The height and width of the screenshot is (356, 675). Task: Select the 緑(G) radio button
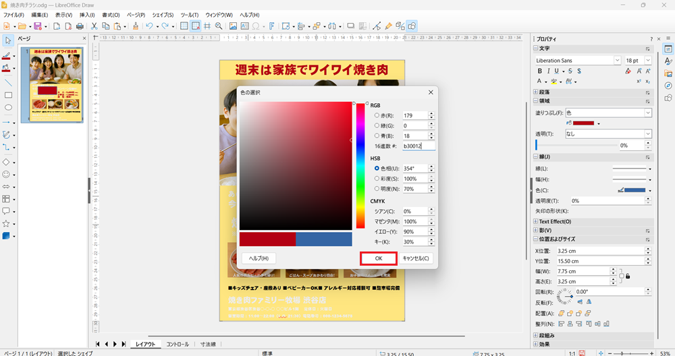[377, 125]
